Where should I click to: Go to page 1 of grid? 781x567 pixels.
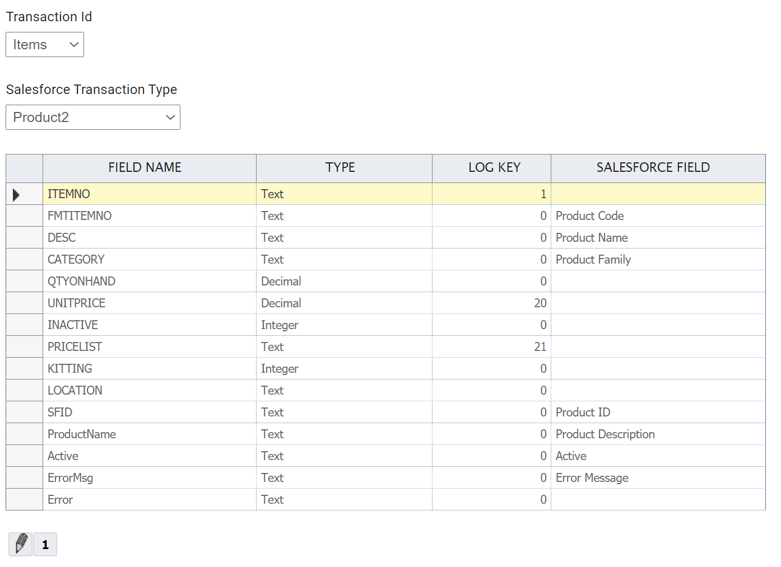45,545
